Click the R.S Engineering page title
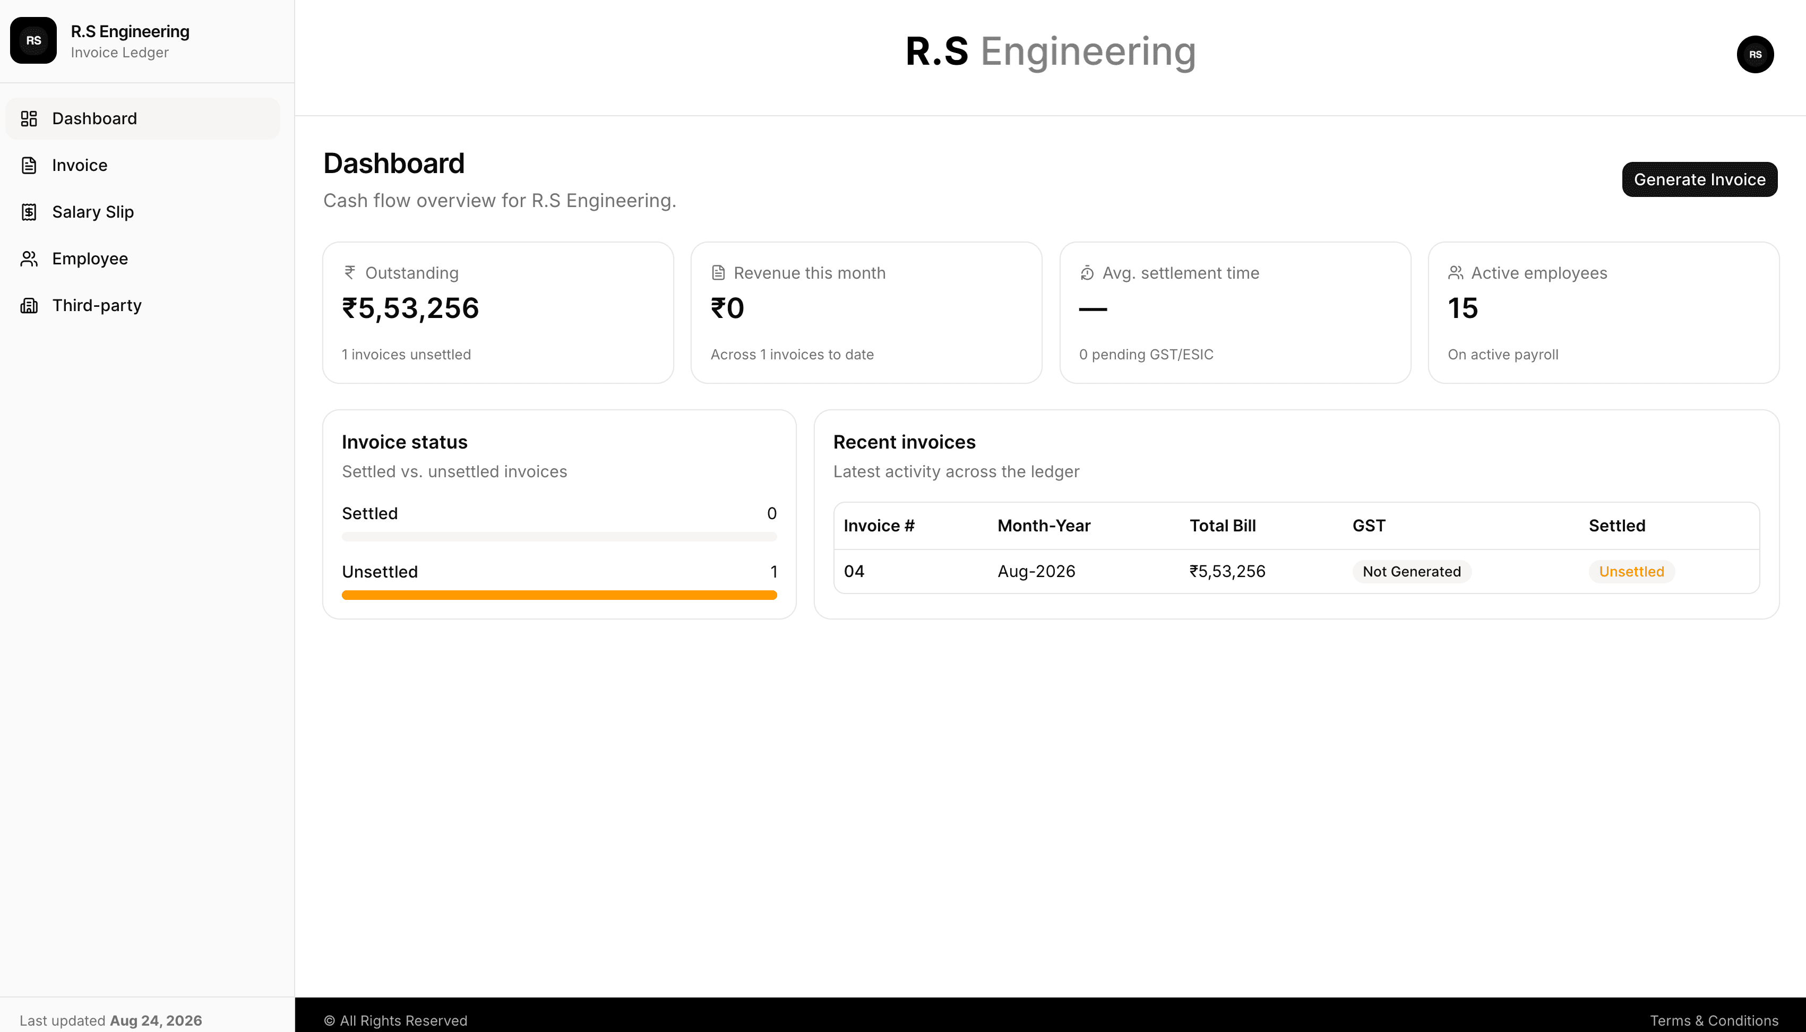 click(1051, 51)
